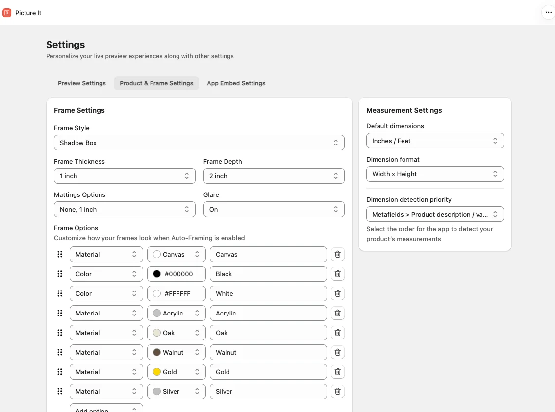Click the Measurement Settings section title
Image resolution: width=555 pixels, height=412 pixels.
(x=404, y=110)
